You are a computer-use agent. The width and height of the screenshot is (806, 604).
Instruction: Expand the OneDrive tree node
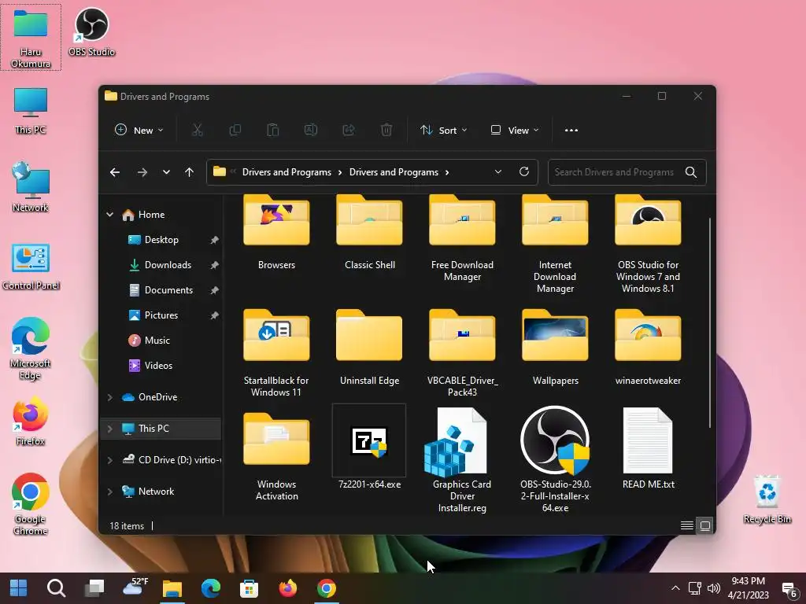click(109, 396)
